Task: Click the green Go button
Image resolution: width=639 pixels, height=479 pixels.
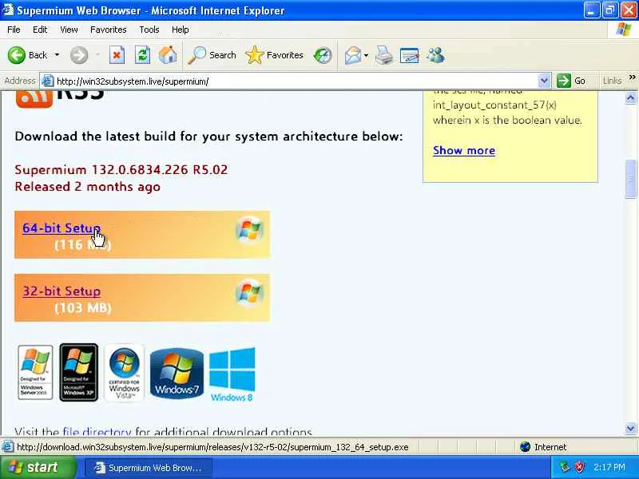Action: coord(571,81)
